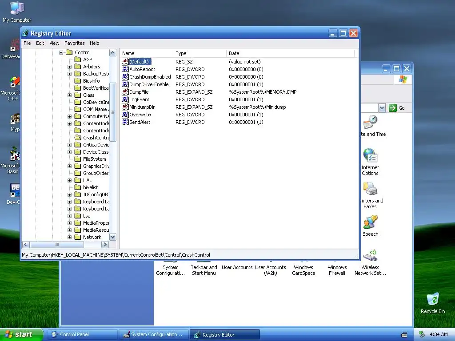Click the CrashDumpEnabled DWORD icon
Image resolution: width=455 pixels, height=341 pixels.
point(125,76)
